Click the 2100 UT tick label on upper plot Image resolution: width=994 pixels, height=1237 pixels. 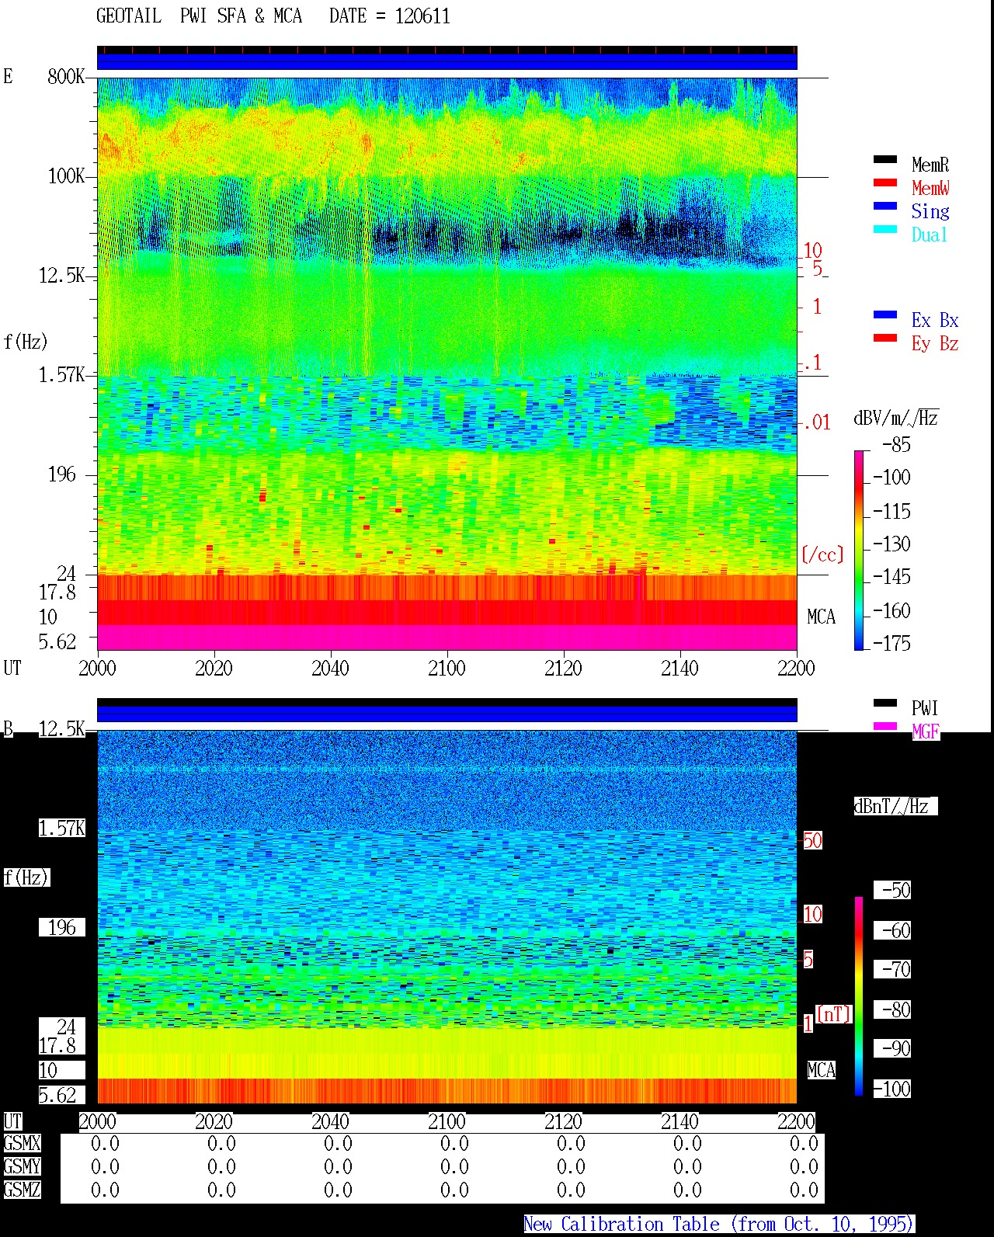tap(447, 669)
